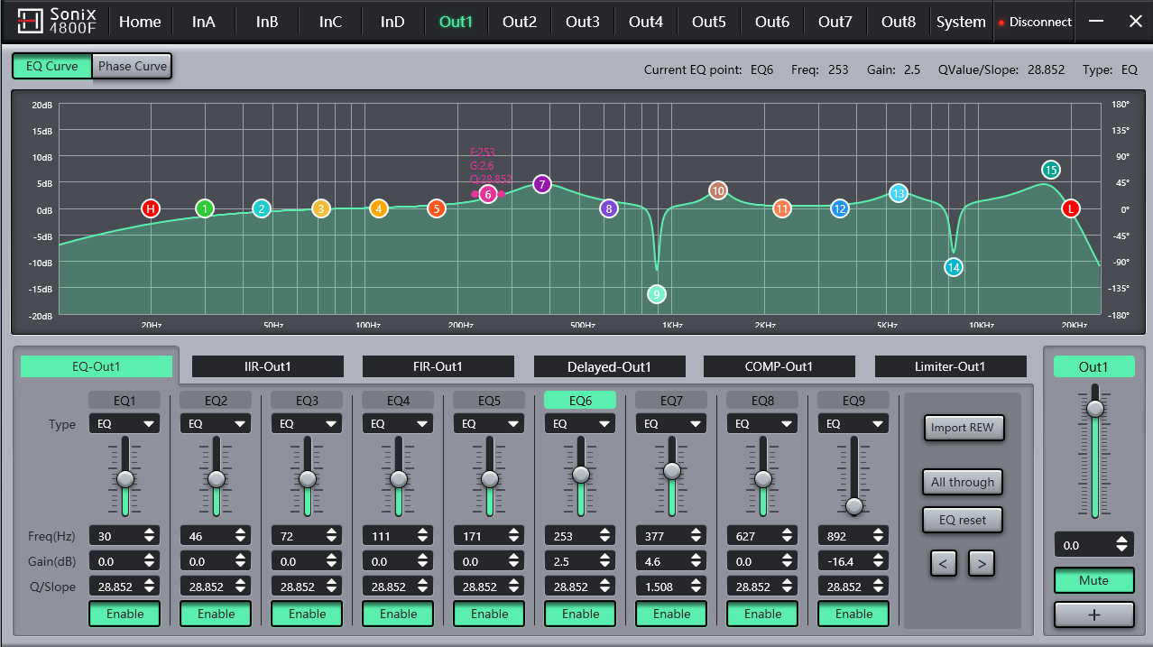Click the red H high-pass node

[x=151, y=209]
